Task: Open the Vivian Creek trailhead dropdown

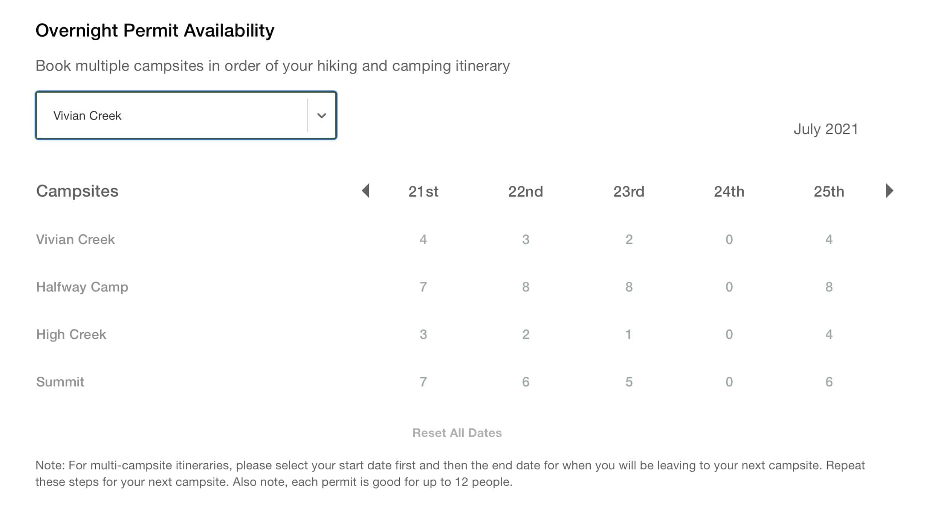Action: pyautogui.click(x=172, y=115)
